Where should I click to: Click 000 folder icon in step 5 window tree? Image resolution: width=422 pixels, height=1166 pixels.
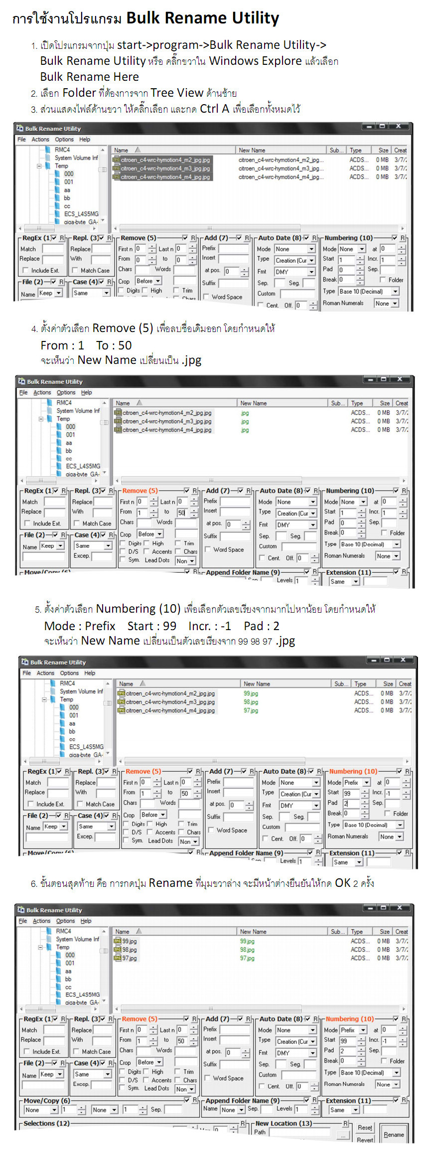[x=63, y=707]
